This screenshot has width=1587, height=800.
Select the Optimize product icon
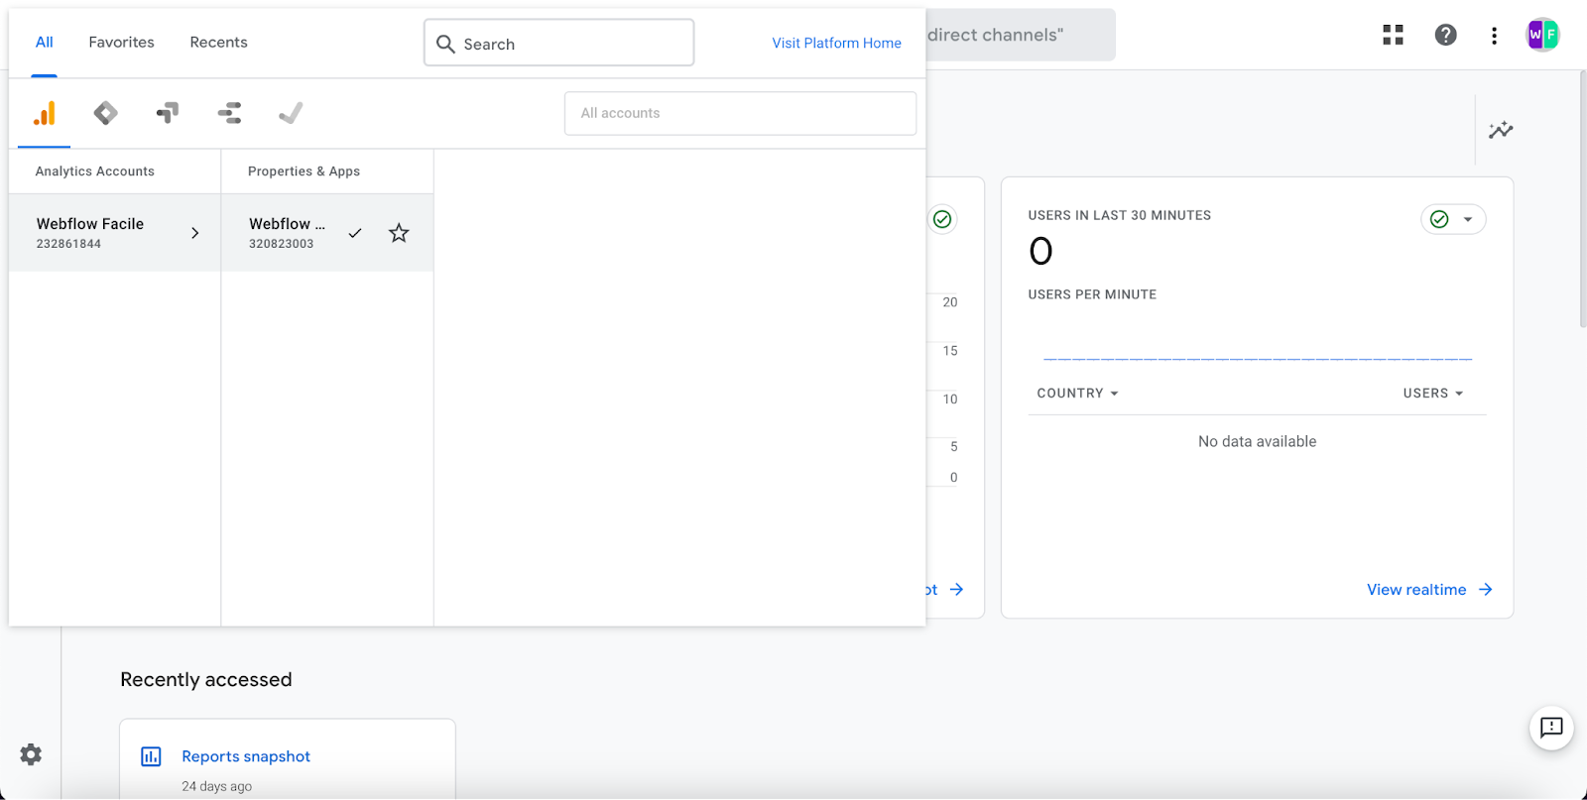click(x=168, y=113)
